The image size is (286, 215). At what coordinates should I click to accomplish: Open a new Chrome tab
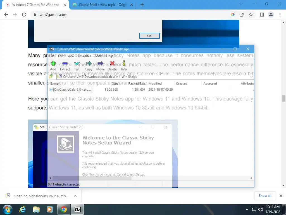tap(142, 5)
